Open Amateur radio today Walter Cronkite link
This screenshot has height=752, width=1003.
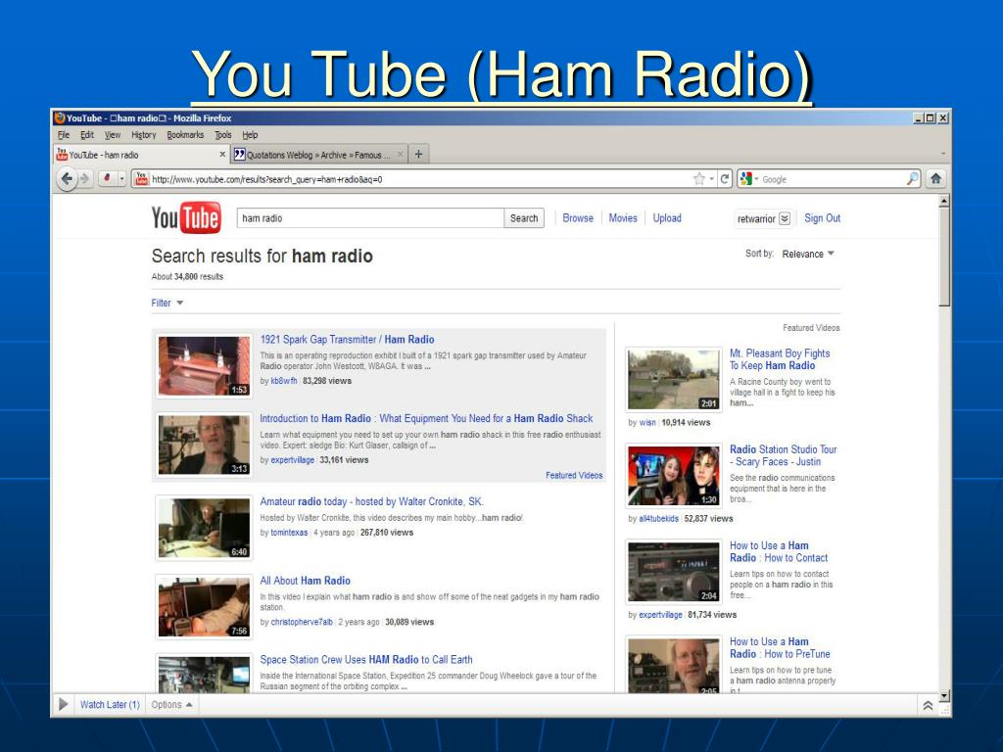pos(371,502)
